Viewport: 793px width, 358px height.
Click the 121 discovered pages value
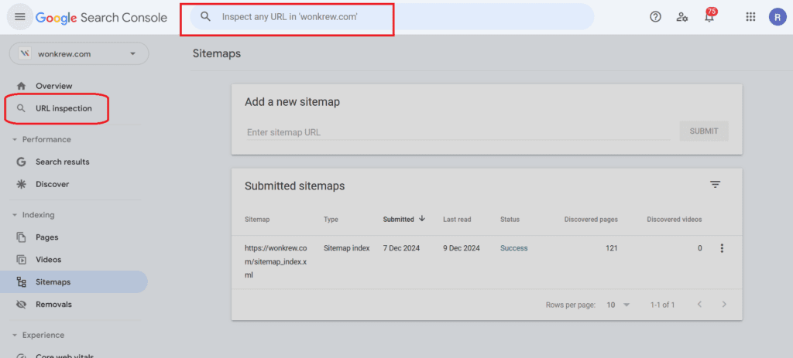pos(612,248)
